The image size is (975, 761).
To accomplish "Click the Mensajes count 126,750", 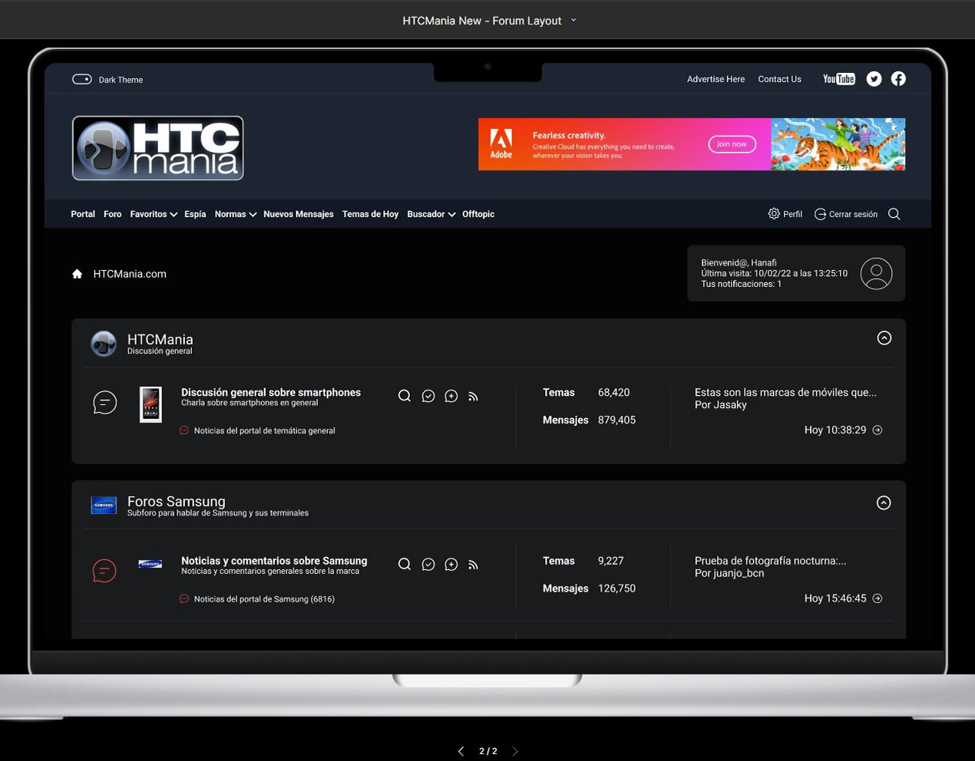I will click(x=616, y=588).
